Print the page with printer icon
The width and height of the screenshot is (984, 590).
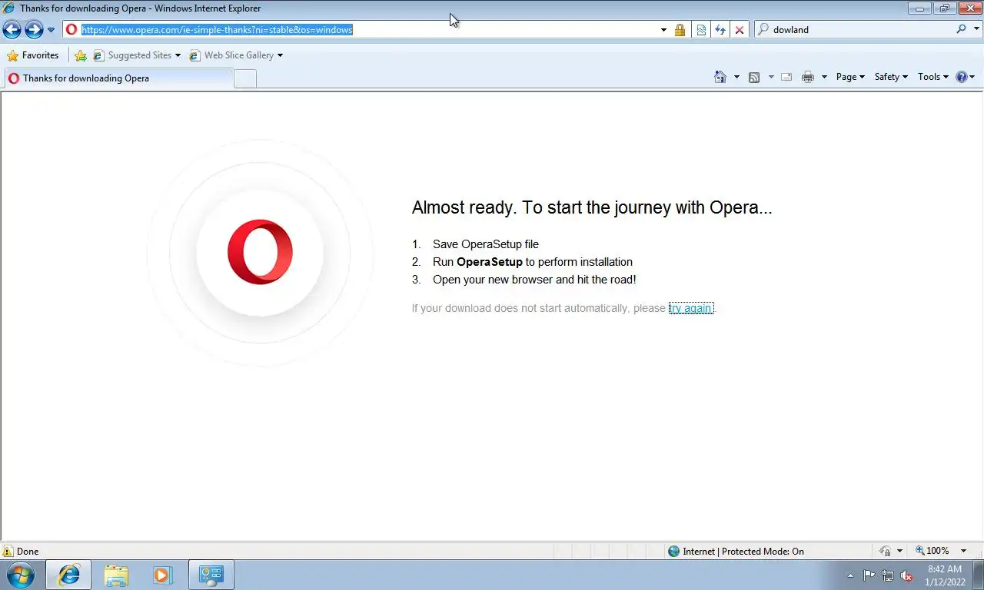click(808, 77)
